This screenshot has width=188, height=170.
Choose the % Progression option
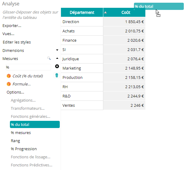tap(24, 149)
